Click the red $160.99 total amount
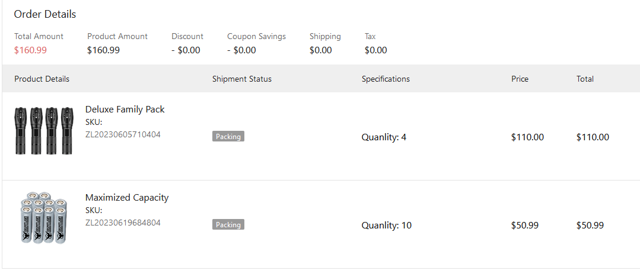 coord(30,50)
